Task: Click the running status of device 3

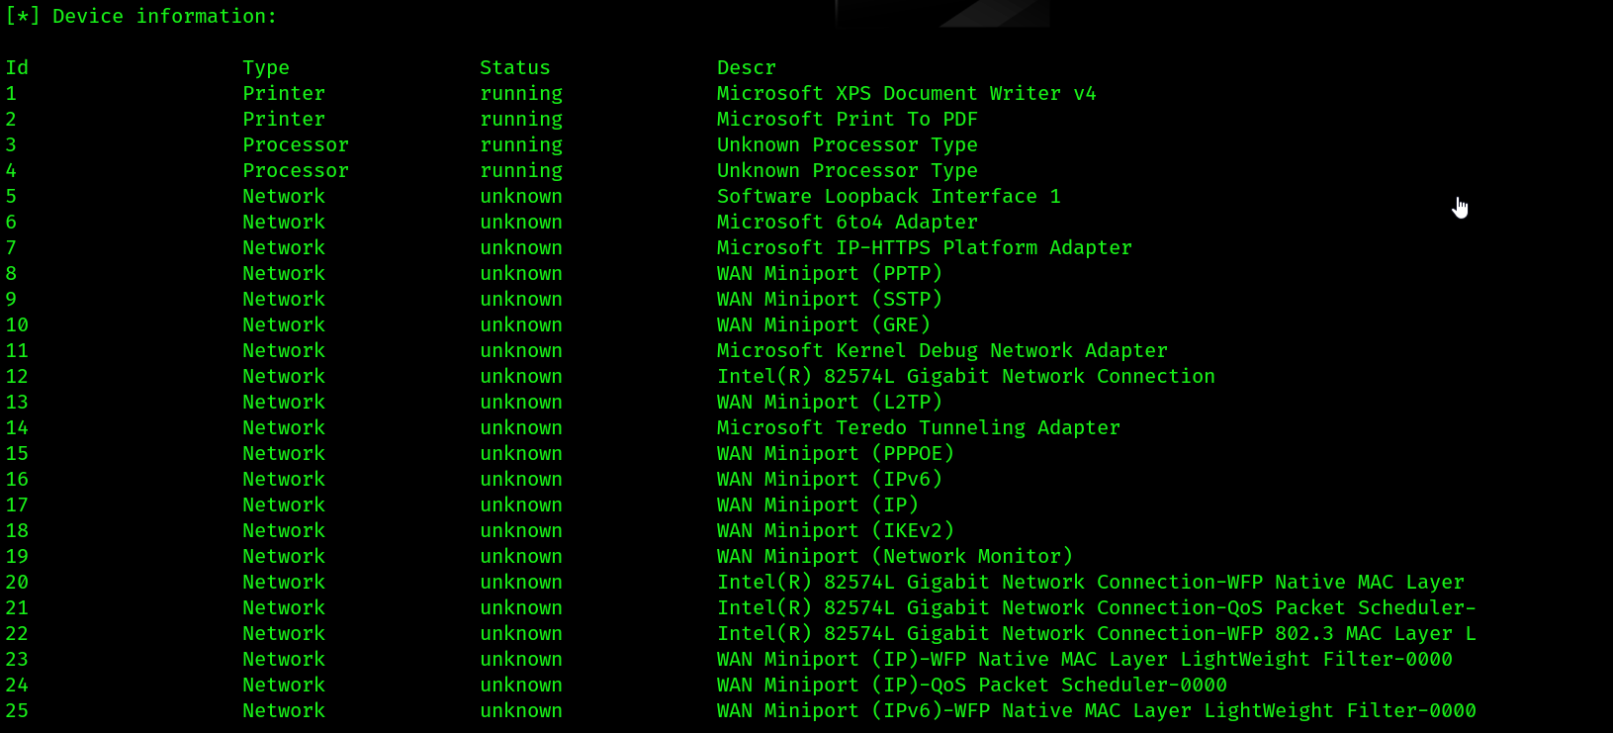Action: tap(521, 144)
